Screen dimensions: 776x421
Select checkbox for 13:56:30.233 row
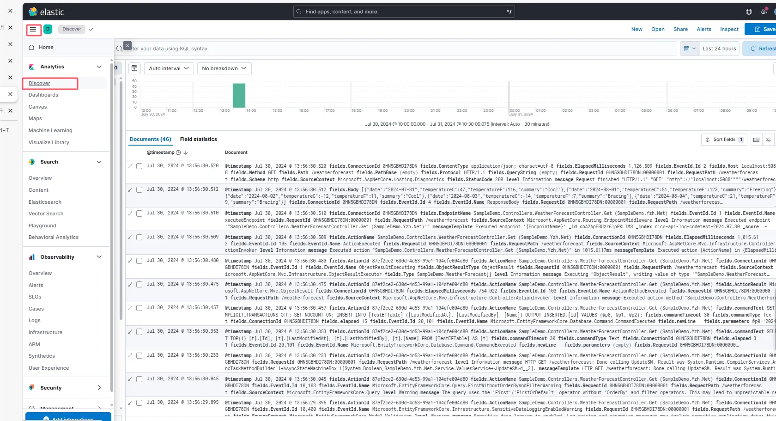(139, 355)
